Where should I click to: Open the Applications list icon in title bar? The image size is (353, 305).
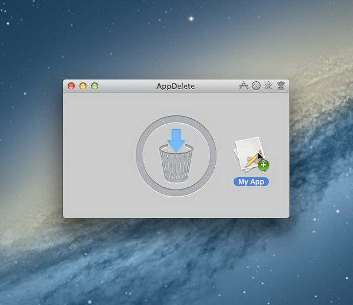pos(244,86)
